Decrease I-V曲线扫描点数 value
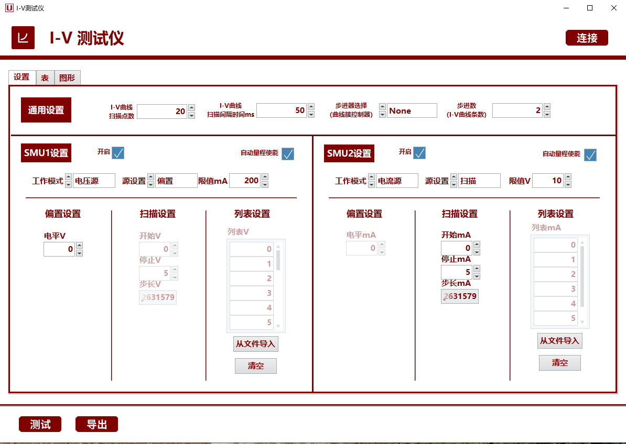This screenshot has height=444, width=626. 192,115
